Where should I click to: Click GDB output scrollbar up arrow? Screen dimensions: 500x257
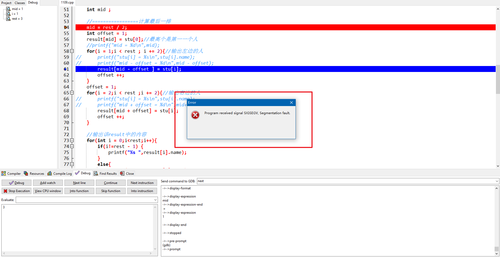coord(497,188)
